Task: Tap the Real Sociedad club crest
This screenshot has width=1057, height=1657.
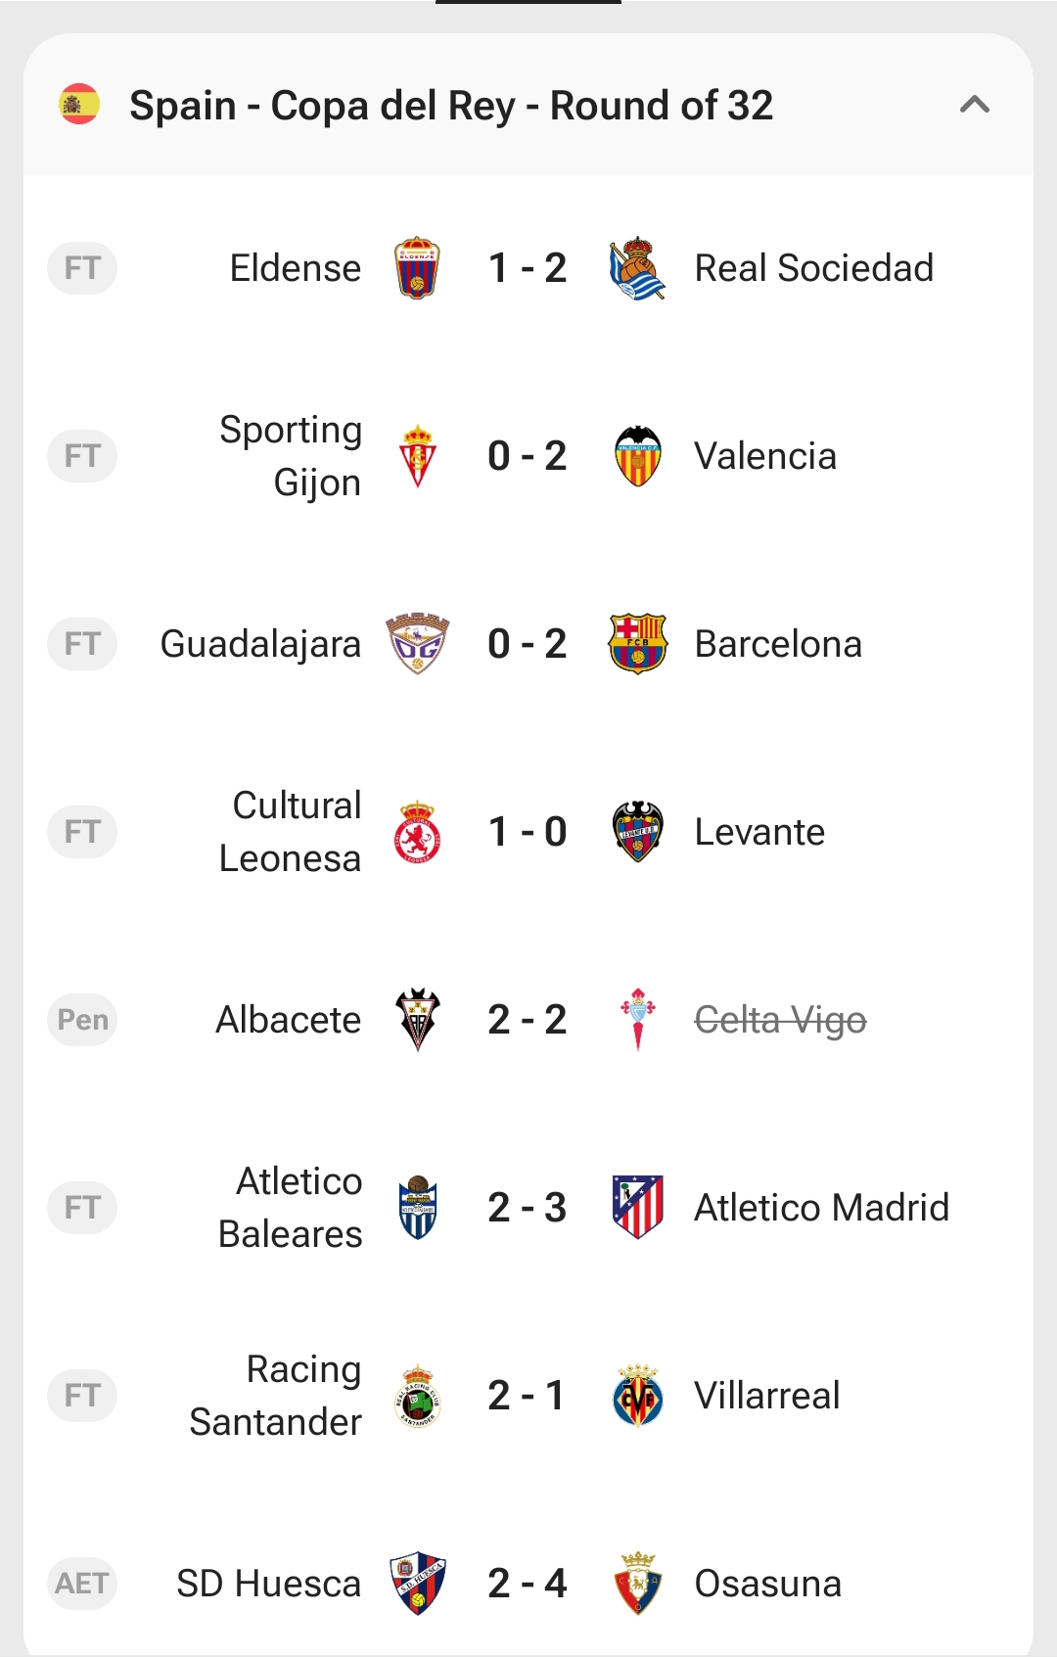Action: 637,268
